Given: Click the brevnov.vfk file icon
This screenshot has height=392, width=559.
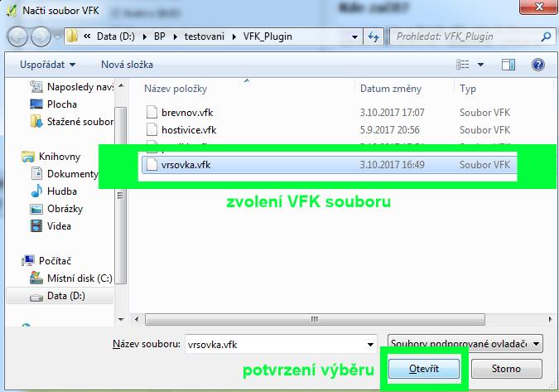Looking at the screenshot, I should [x=152, y=113].
